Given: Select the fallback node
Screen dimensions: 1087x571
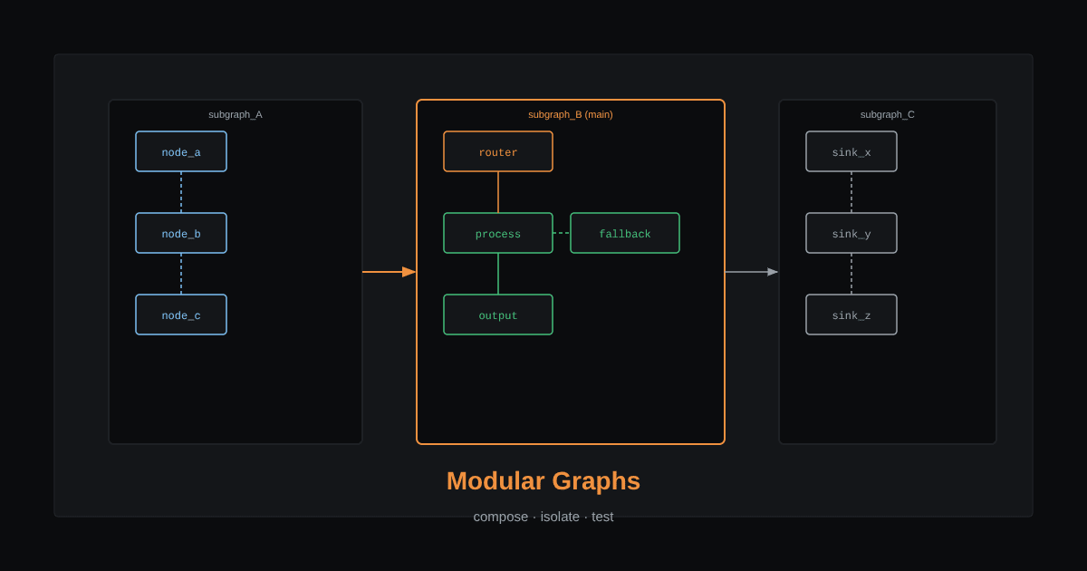Looking at the screenshot, I should pos(625,233).
